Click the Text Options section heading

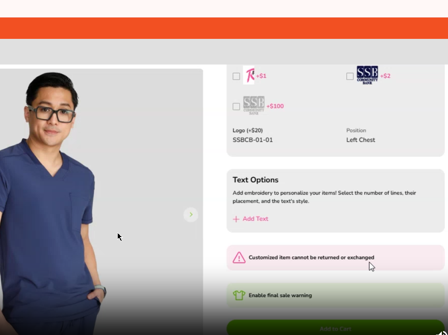pyautogui.click(x=255, y=180)
